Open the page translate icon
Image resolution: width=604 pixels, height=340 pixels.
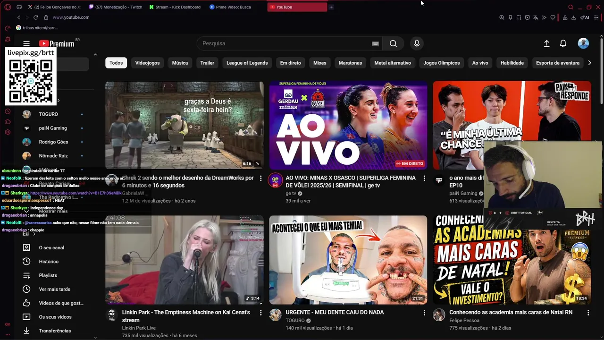[x=536, y=17]
